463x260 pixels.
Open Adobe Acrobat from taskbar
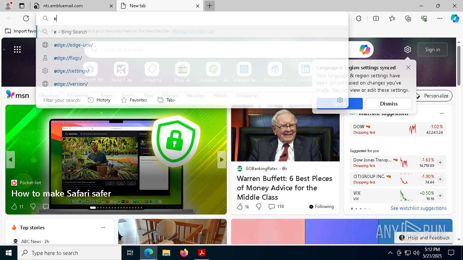coord(202,253)
